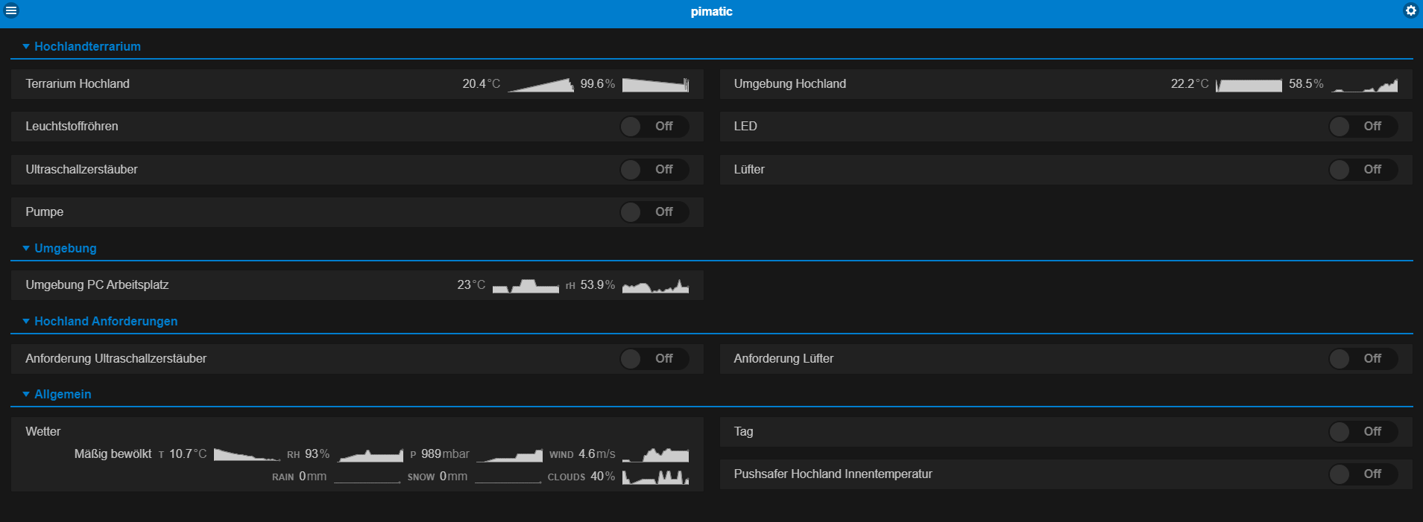Viewport: 1423px width, 522px height.
Task: Turn on the Lüfter switch under Hochlandterrarium
Action: tap(1363, 170)
